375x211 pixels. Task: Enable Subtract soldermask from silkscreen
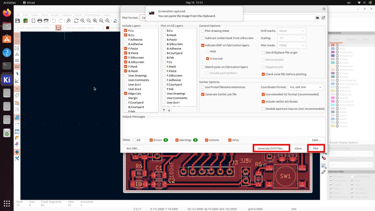(203, 38)
